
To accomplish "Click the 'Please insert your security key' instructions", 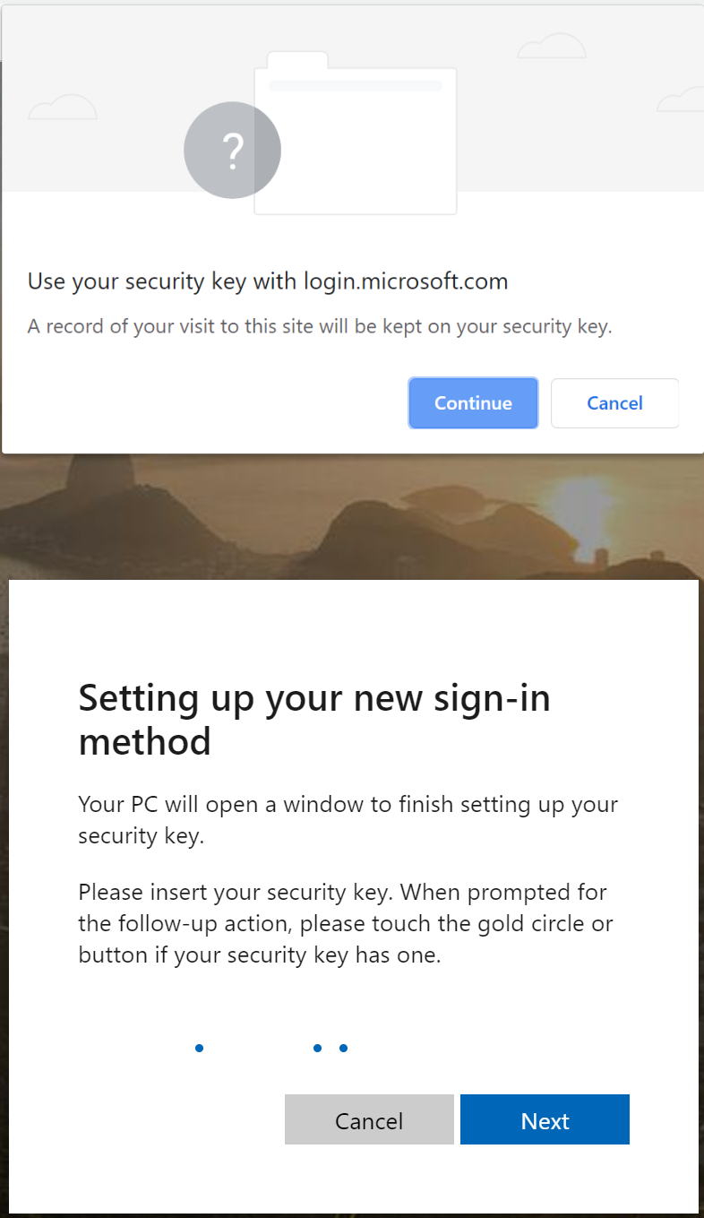I will tap(346, 923).
